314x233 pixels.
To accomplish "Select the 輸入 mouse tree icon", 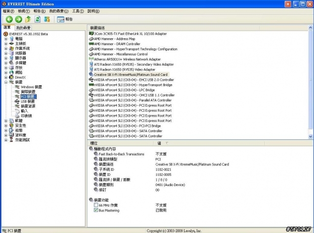I will 17,111.
